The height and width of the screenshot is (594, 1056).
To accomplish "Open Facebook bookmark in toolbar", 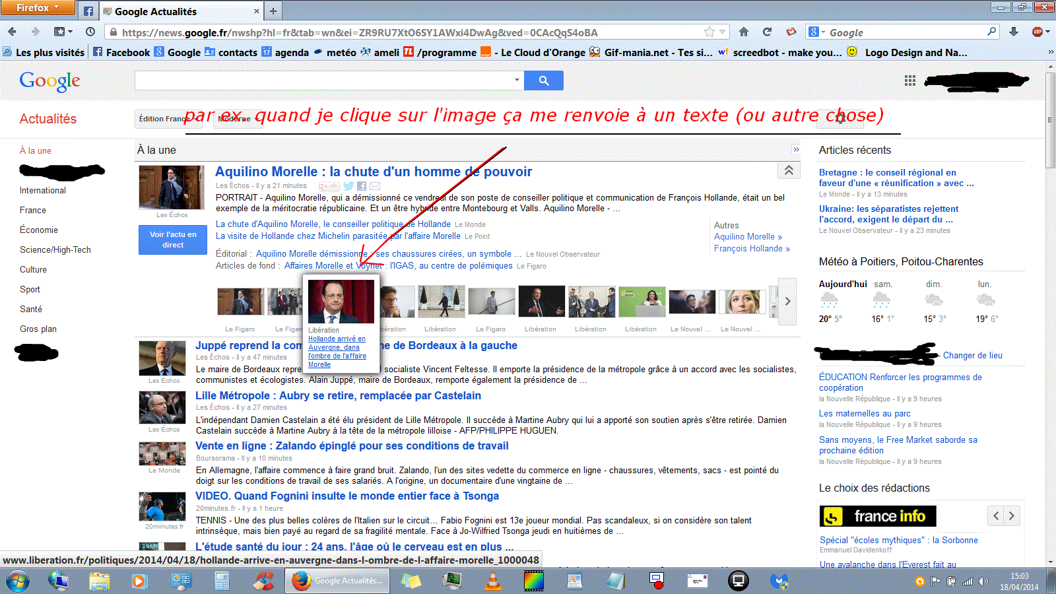I will pos(121,52).
